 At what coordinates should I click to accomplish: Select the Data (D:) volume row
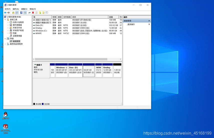tap(77, 25)
